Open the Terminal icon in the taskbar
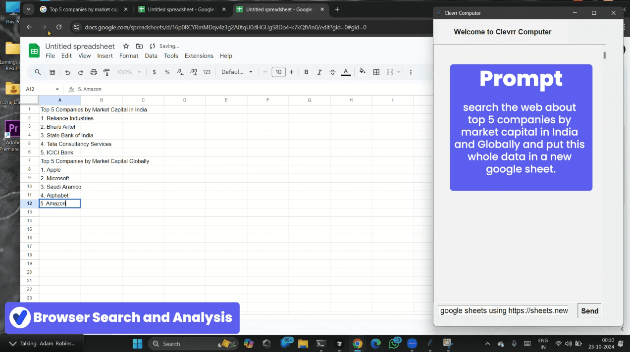 coord(321,344)
